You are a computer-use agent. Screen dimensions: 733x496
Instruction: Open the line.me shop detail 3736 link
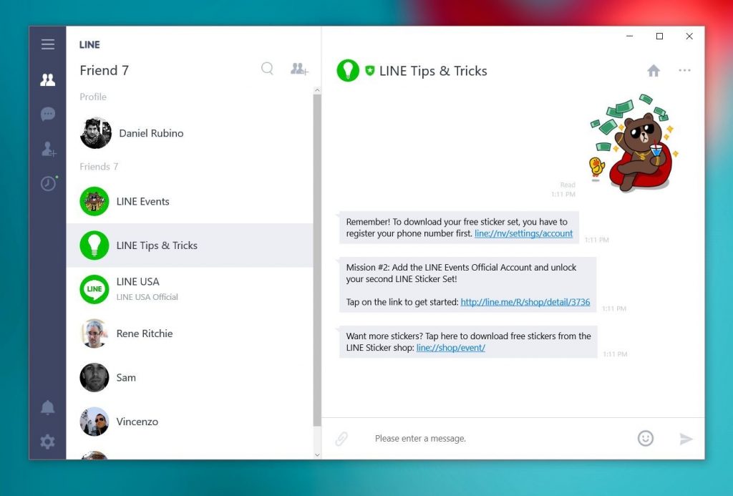click(525, 302)
